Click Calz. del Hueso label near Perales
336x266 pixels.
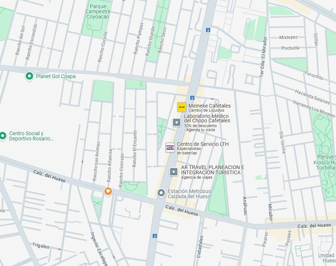(x=314, y=226)
